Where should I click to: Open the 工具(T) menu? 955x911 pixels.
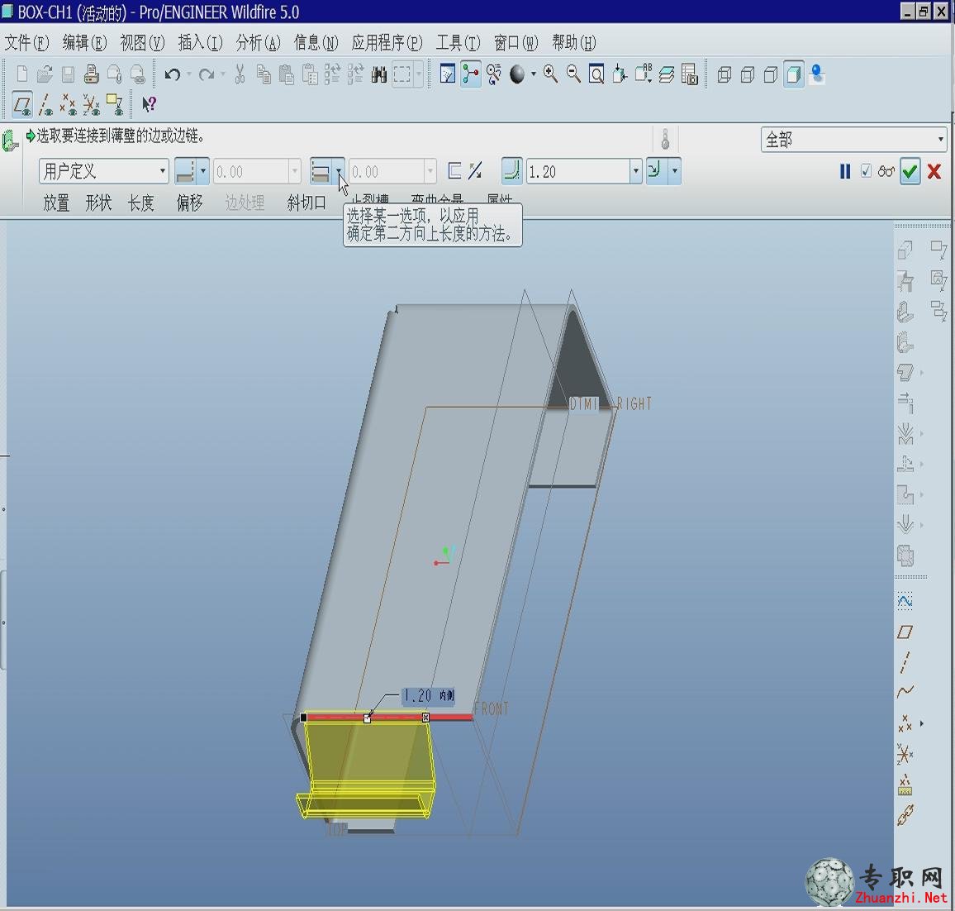tap(458, 43)
